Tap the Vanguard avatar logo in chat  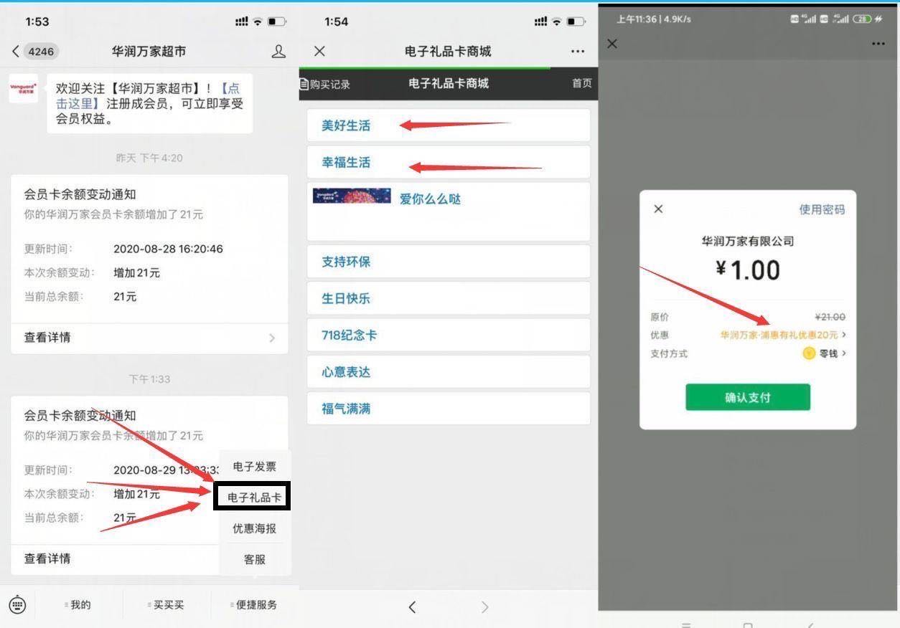click(24, 89)
